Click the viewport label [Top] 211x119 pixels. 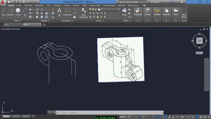(x=5, y=29)
